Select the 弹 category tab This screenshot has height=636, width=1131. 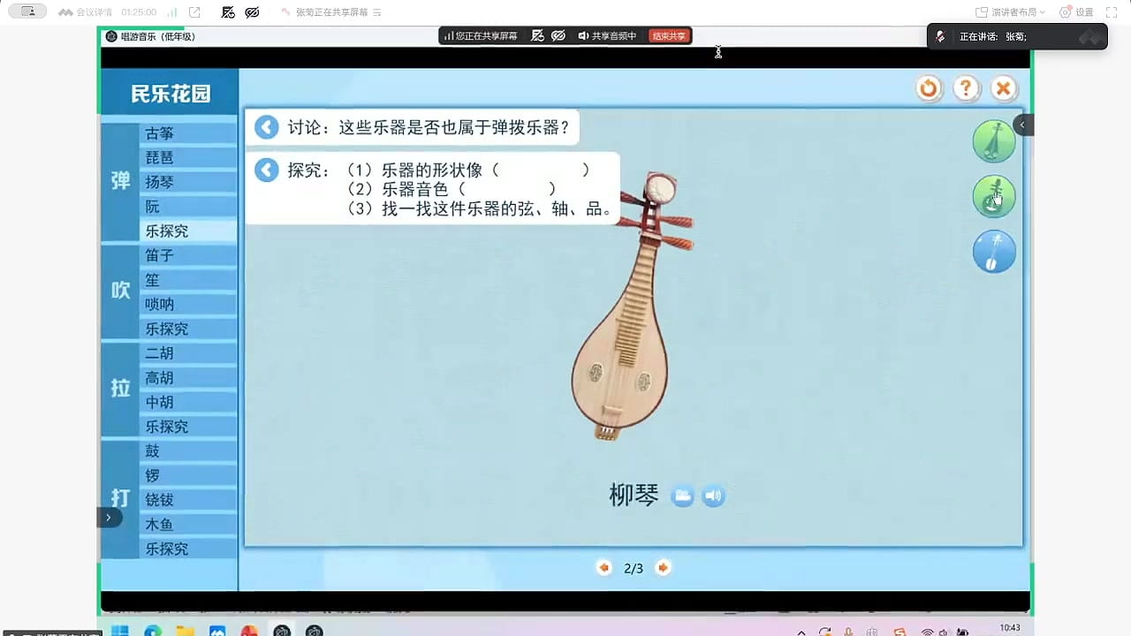[x=121, y=182]
